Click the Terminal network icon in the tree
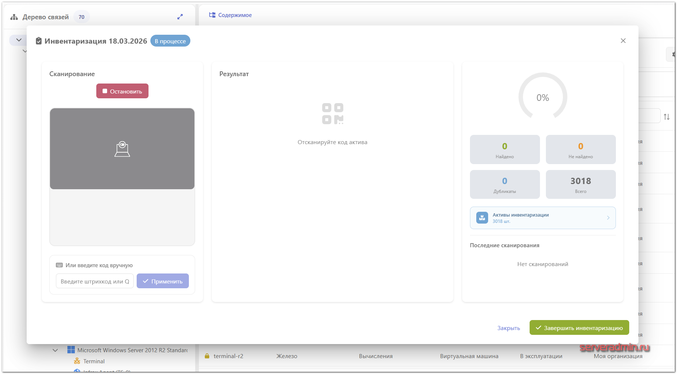This screenshot has height=374, width=677. (77, 361)
